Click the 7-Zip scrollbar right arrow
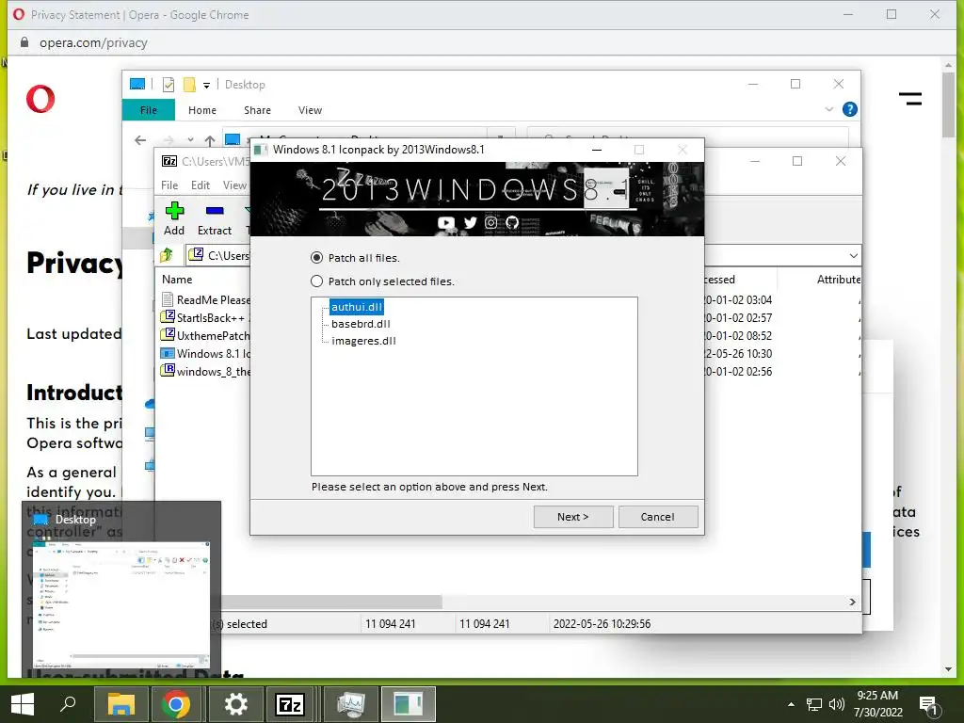Viewport: 964px width, 723px height. 853,602
